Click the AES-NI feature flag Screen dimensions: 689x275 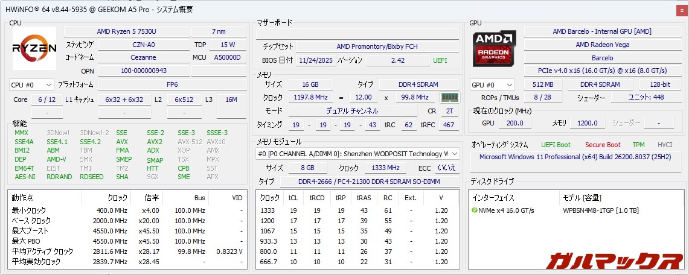tap(25, 177)
